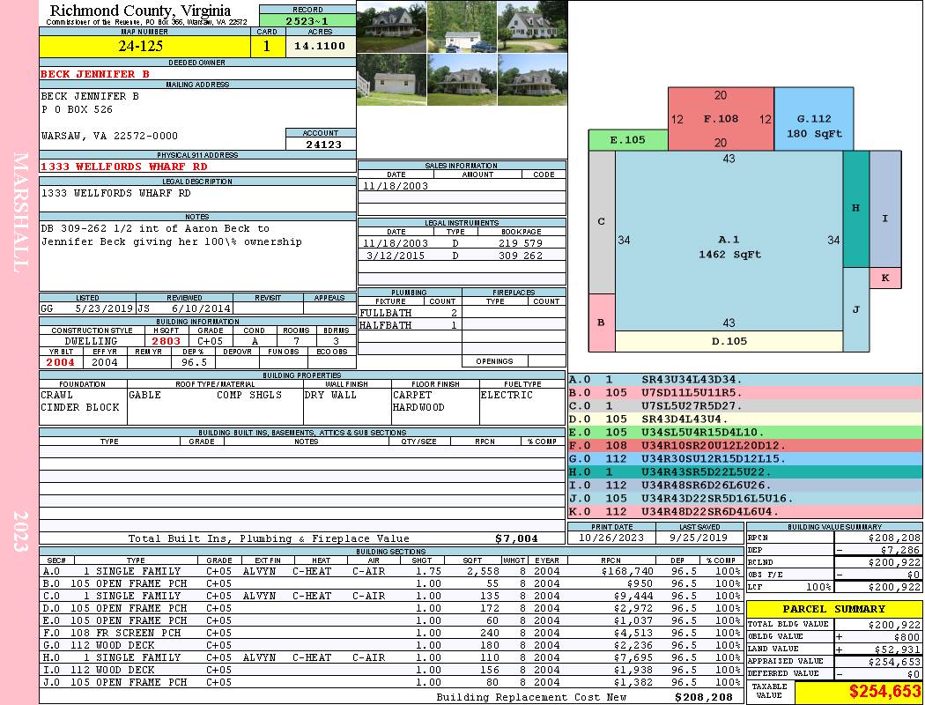Screen dimensions: 925x705
Task: Click roof material COMP SHGLS
Action: click(249, 395)
